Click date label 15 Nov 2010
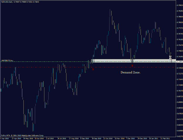The width and height of the screenshot is (183, 140). tap(119, 139)
